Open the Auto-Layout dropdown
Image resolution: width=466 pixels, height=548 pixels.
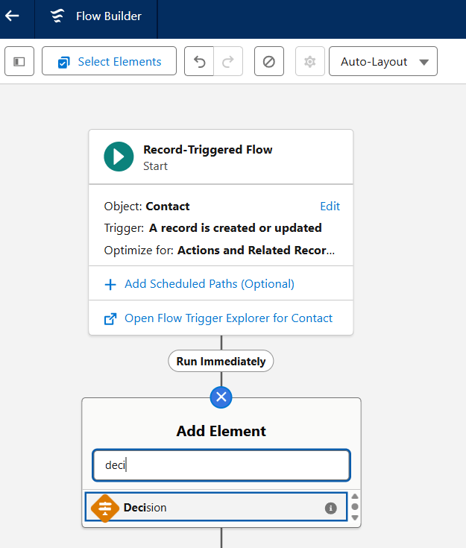click(x=383, y=62)
